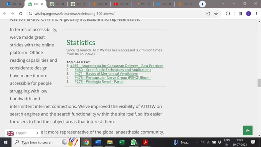Open Adobe Acrobat from the taskbar
This screenshot has width=261, height=147.
tap(145, 142)
